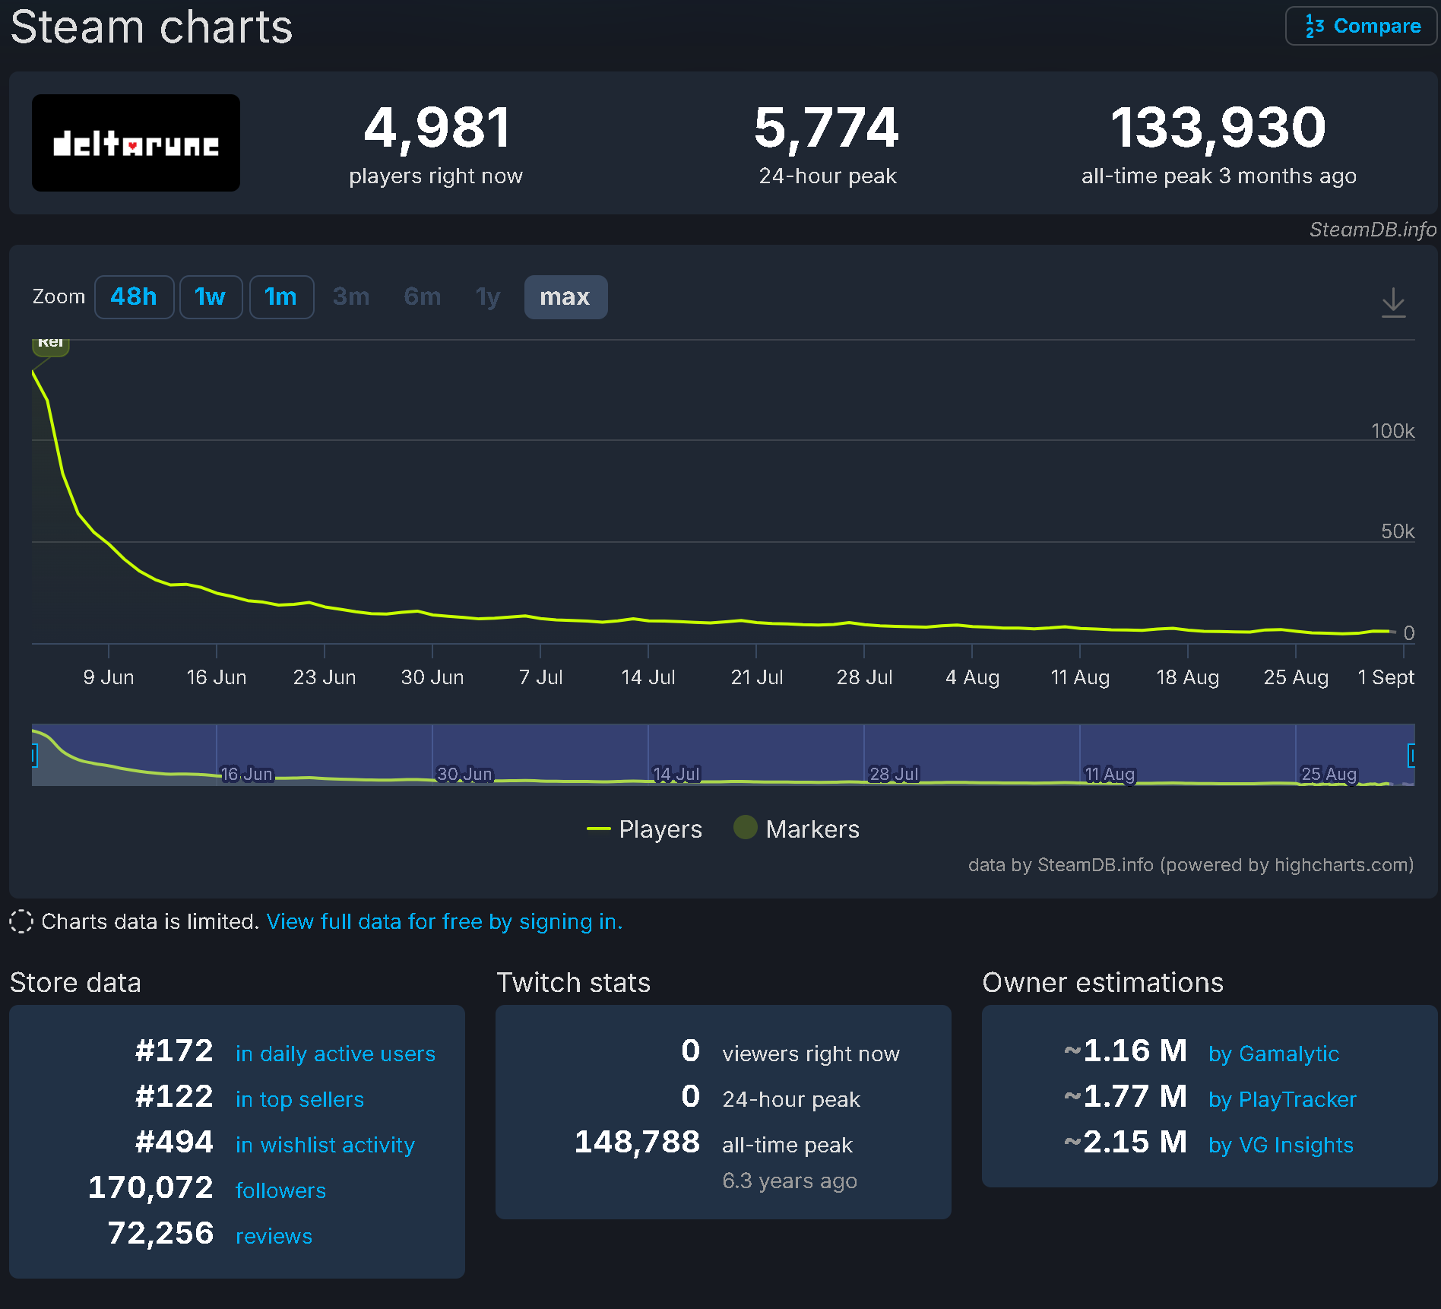This screenshot has height=1309, width=1441.
Task: Click the Compare button
Action: coord(1360,26)
